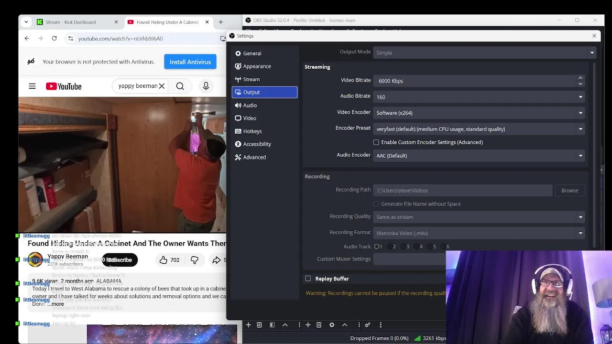Viewport: 612px width, 344px height.
Task: Open Stream settings category
Action: coord(264,79)
